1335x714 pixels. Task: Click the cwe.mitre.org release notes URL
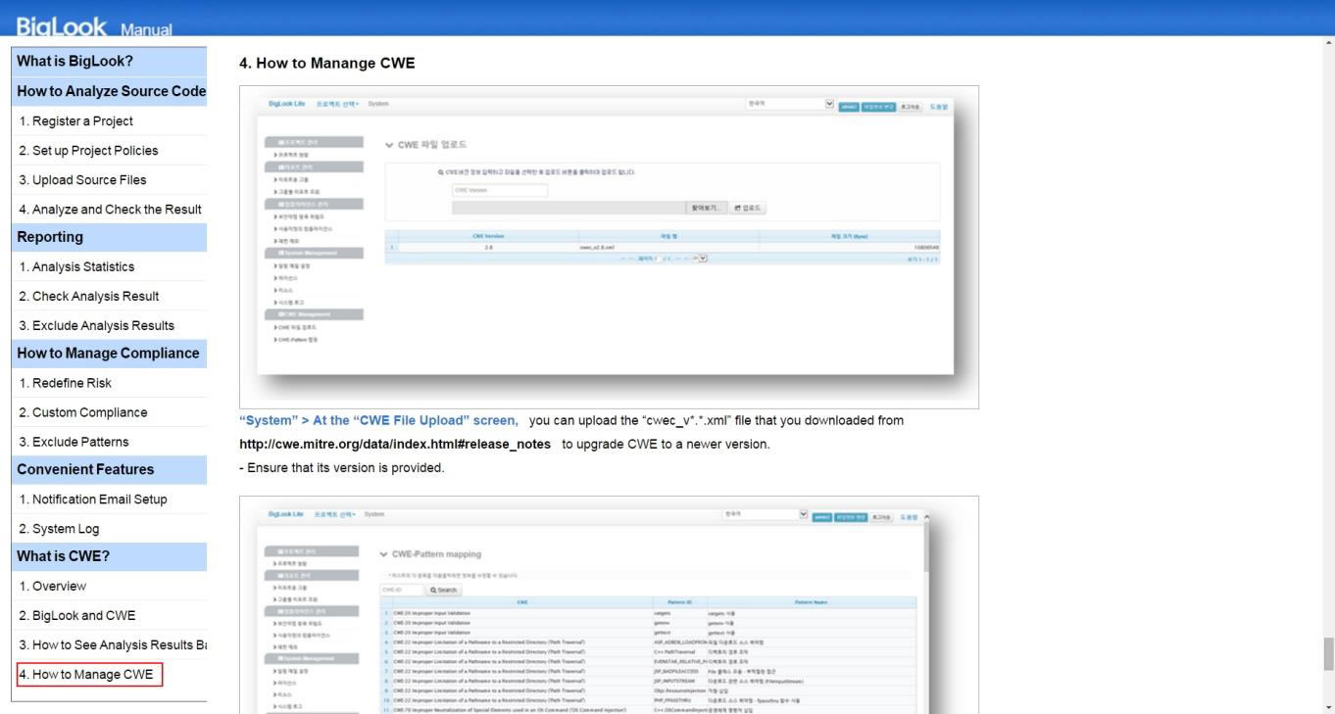tap(395, 444)
